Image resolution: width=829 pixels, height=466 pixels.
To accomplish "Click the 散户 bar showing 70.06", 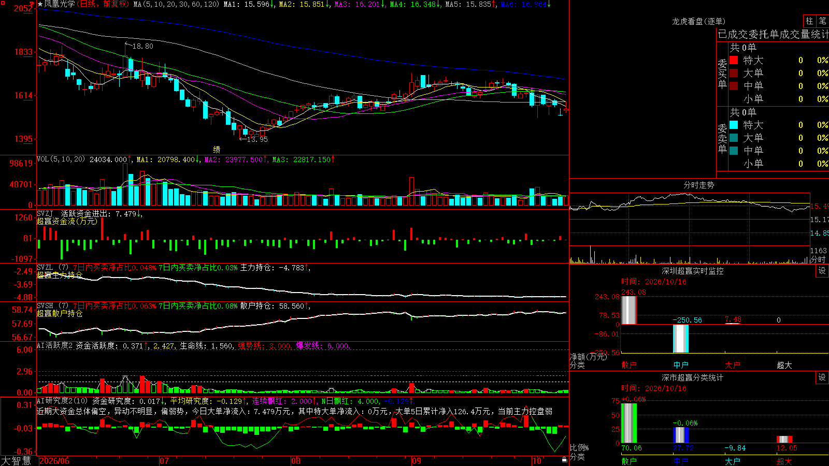I will pyautogui.click(x=628, y=423).
